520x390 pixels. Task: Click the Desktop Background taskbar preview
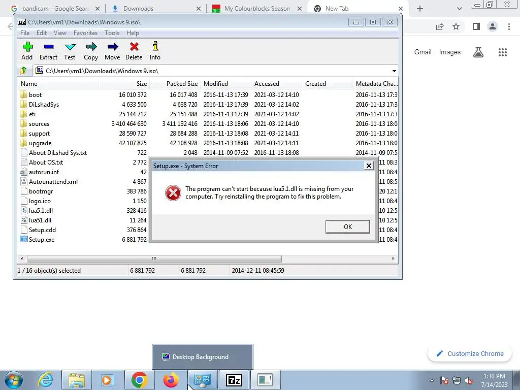(203, 357)
